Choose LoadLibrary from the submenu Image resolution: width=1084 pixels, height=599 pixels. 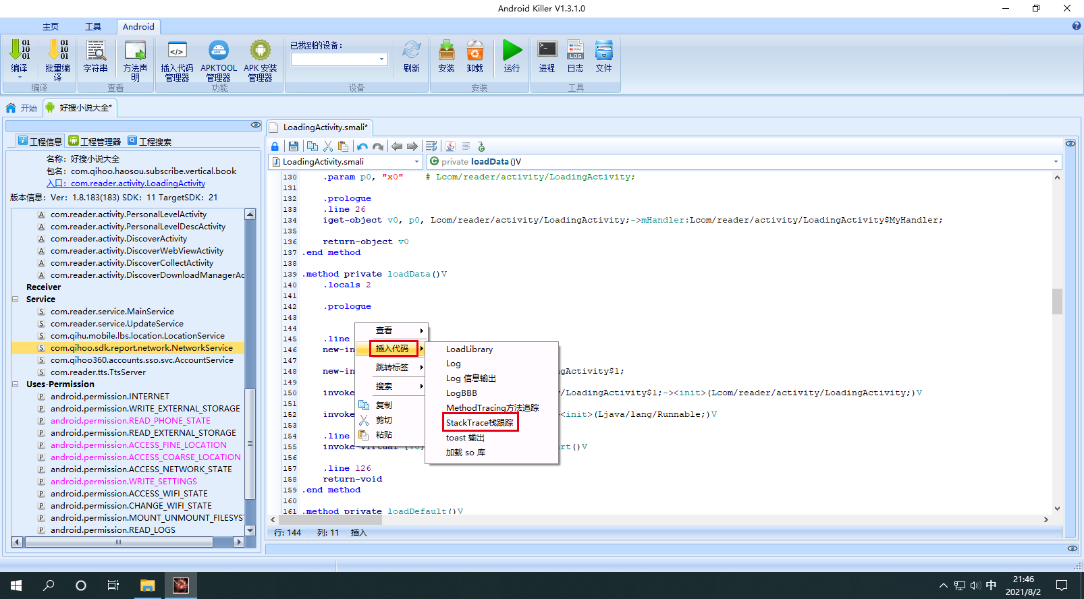[x=469, y=349]
